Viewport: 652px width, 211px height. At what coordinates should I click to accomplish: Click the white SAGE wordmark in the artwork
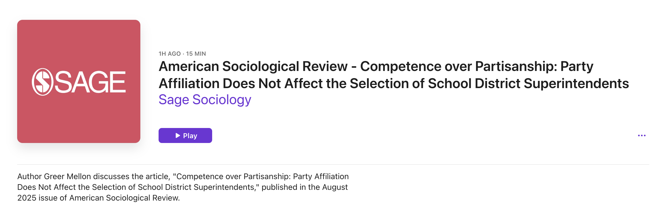tap(90, 82)
